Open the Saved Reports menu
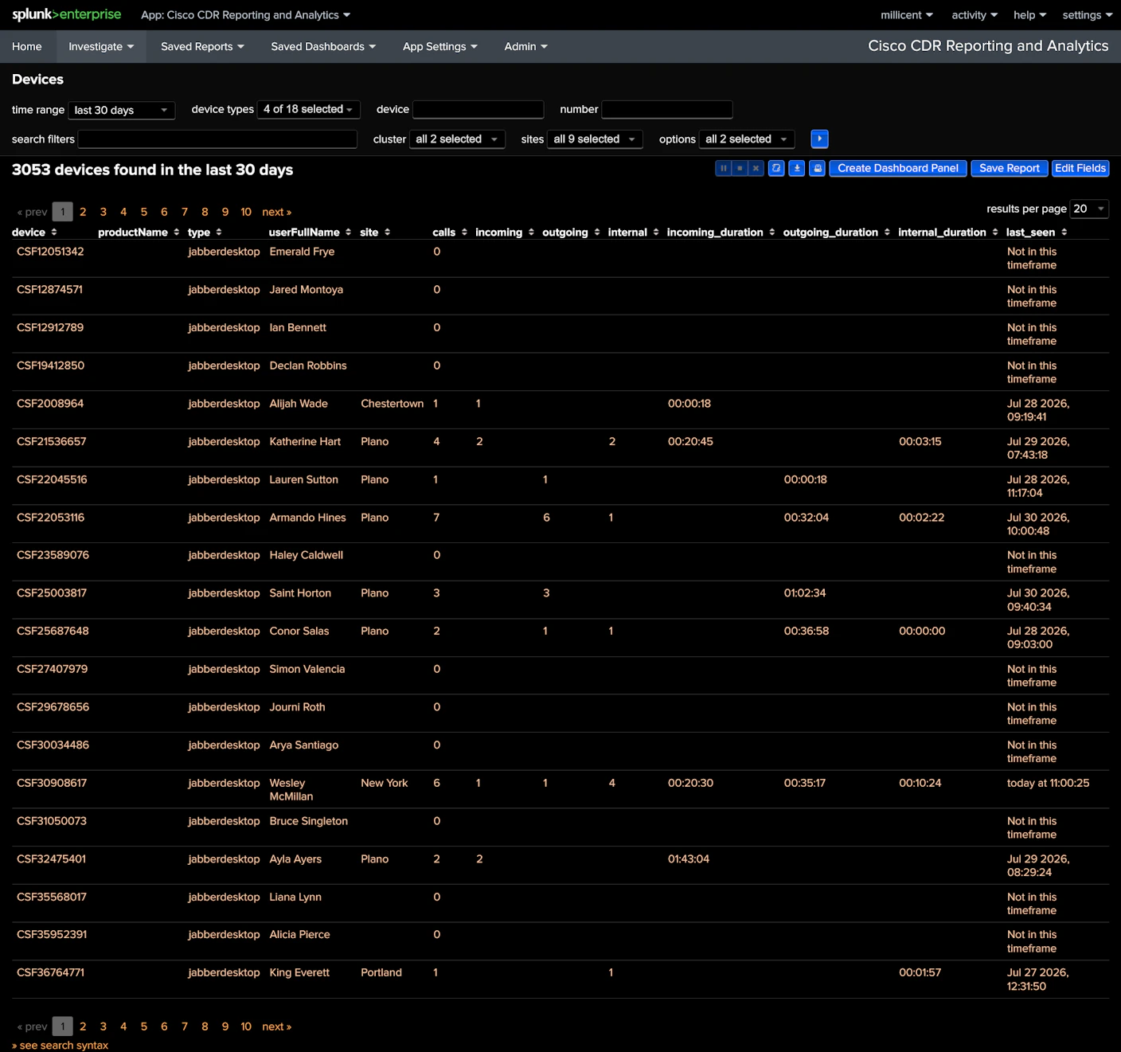This screenshot has width=1121, height=1052. click(x=202, y=46)
